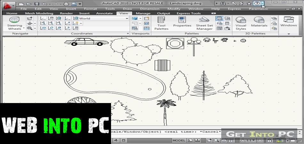304x144 pixels.
Task: Switch to the Render ribbon tab
Action: point(66,13)
